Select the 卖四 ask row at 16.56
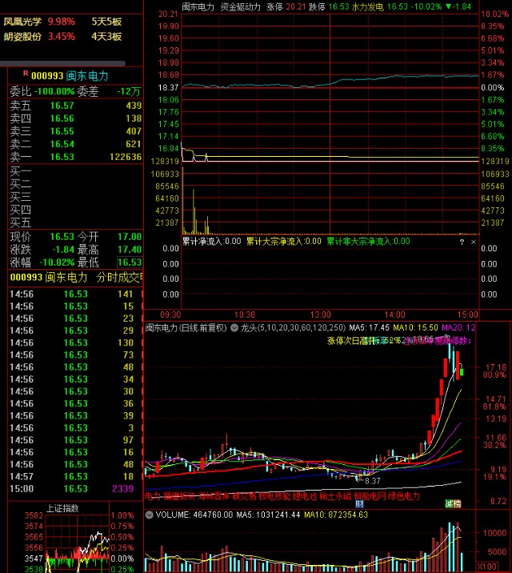Viewport: 512px width, 573px height. pyautogui.click(x=75, y=118)
